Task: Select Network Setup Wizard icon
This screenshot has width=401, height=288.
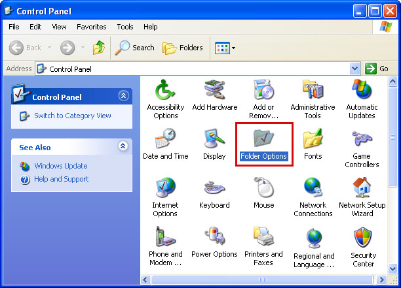Action: (362, 197)
